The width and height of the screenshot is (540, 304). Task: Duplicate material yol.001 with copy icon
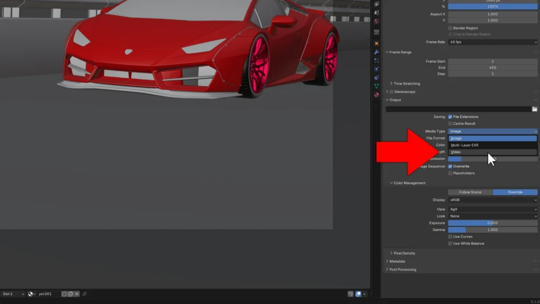point(71,294)
